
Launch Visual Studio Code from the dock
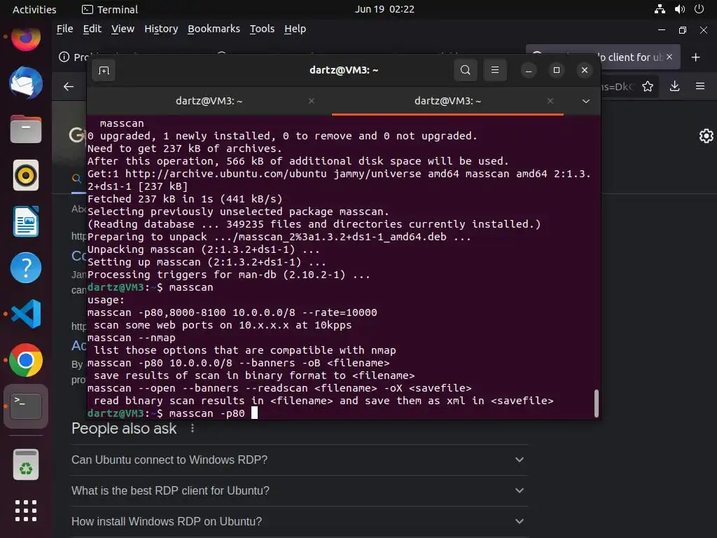click(x=26, y=314)
